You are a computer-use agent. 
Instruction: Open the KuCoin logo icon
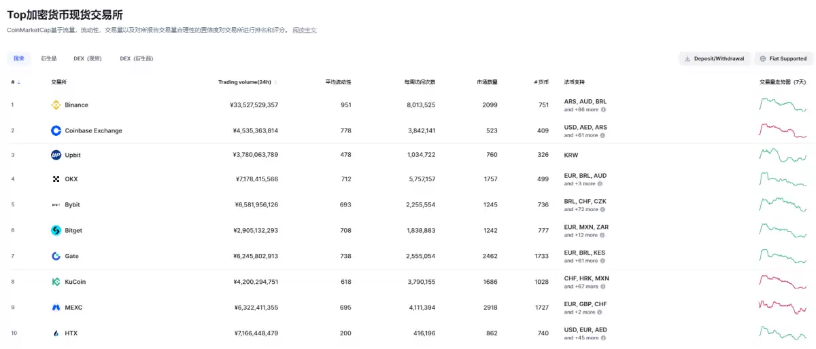click(56, 282)
